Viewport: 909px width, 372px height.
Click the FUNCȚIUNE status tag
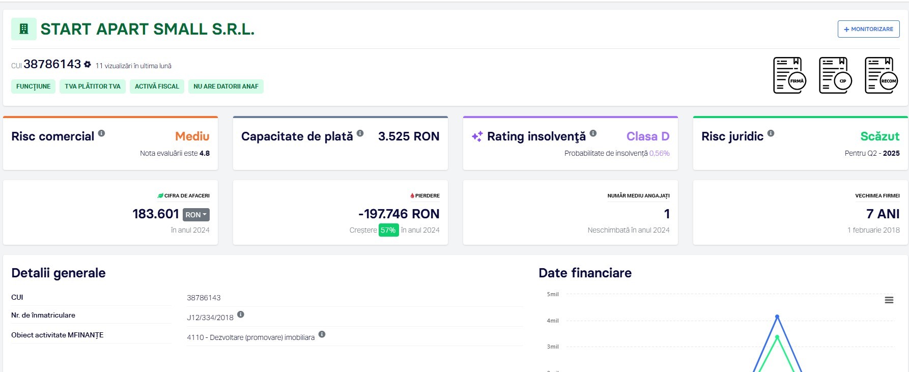33,87
